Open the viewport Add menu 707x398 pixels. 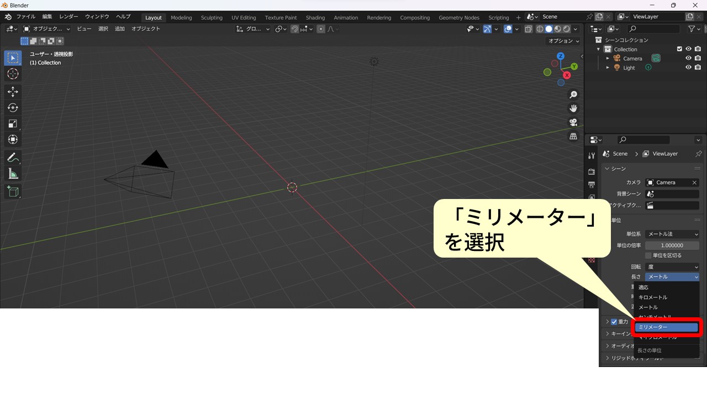point(120,29)
